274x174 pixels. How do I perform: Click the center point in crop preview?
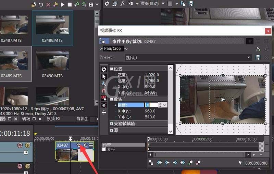(223, 99)
